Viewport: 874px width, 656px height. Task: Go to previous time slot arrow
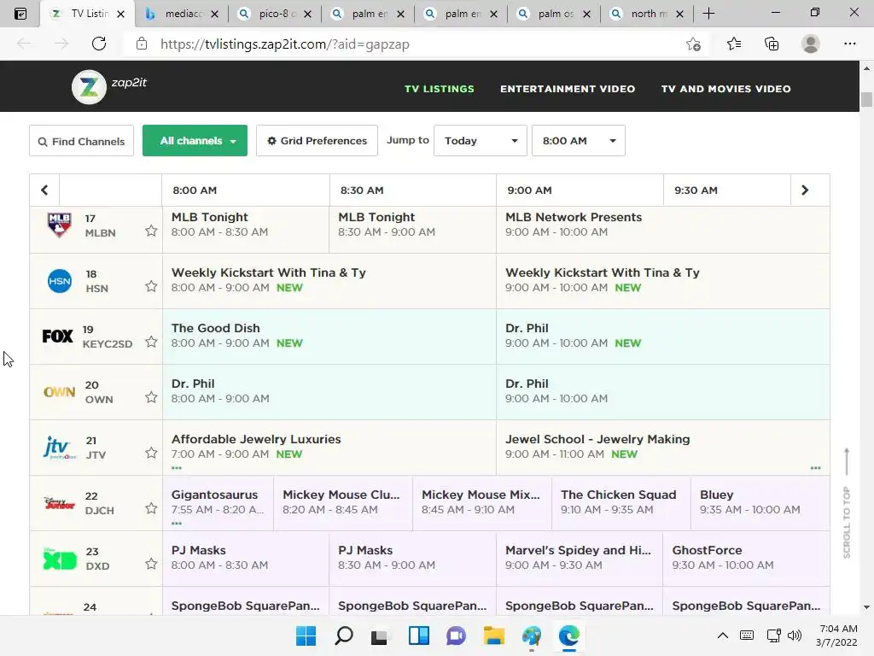pos(44,190)
